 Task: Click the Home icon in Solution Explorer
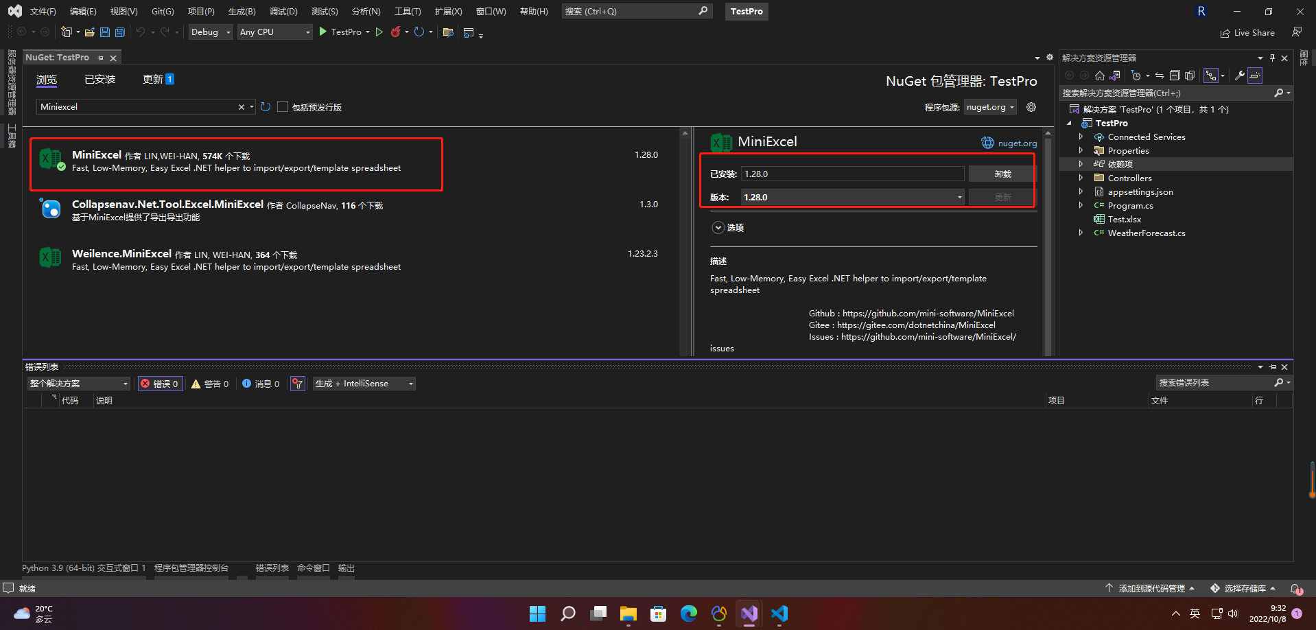pos(1099,75)
